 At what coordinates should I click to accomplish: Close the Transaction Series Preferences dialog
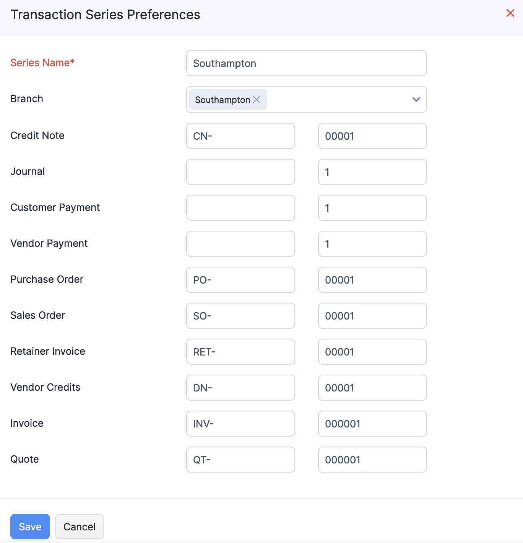[510, 13]
